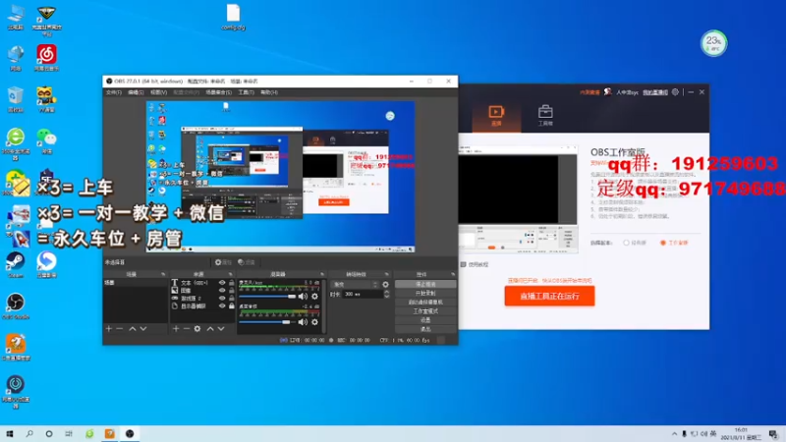Move source down in sources toolbar

click(x=221, y=329)
